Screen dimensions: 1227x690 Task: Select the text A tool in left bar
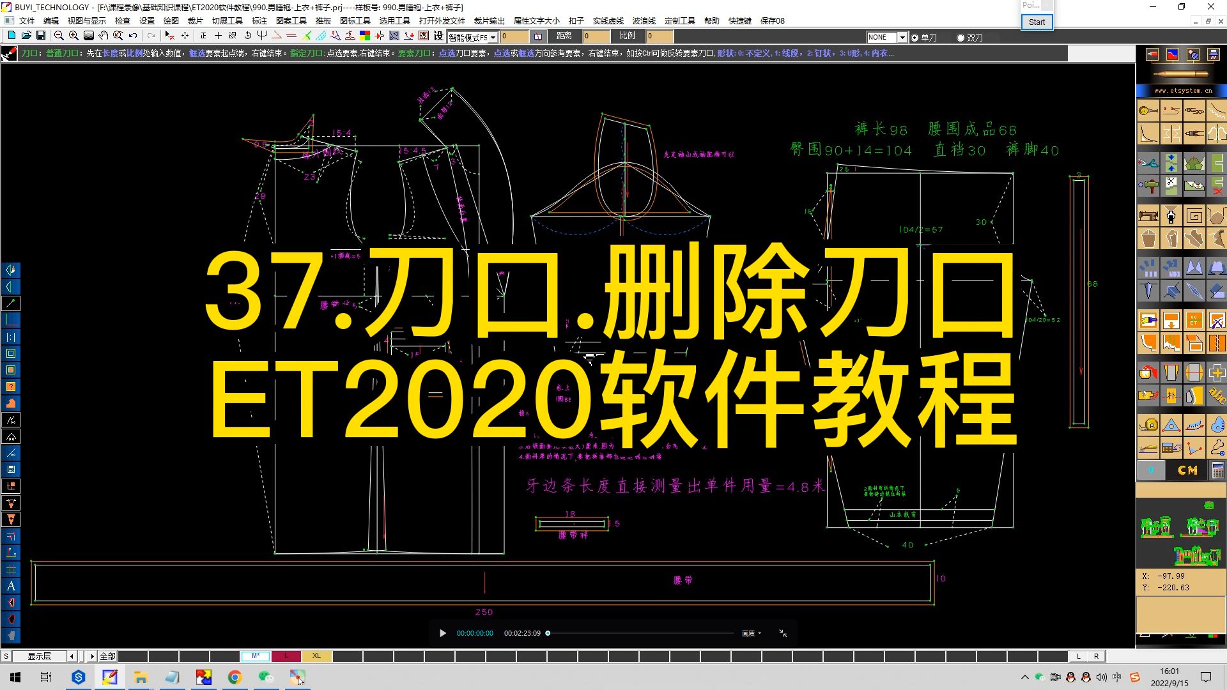point(11,586)
